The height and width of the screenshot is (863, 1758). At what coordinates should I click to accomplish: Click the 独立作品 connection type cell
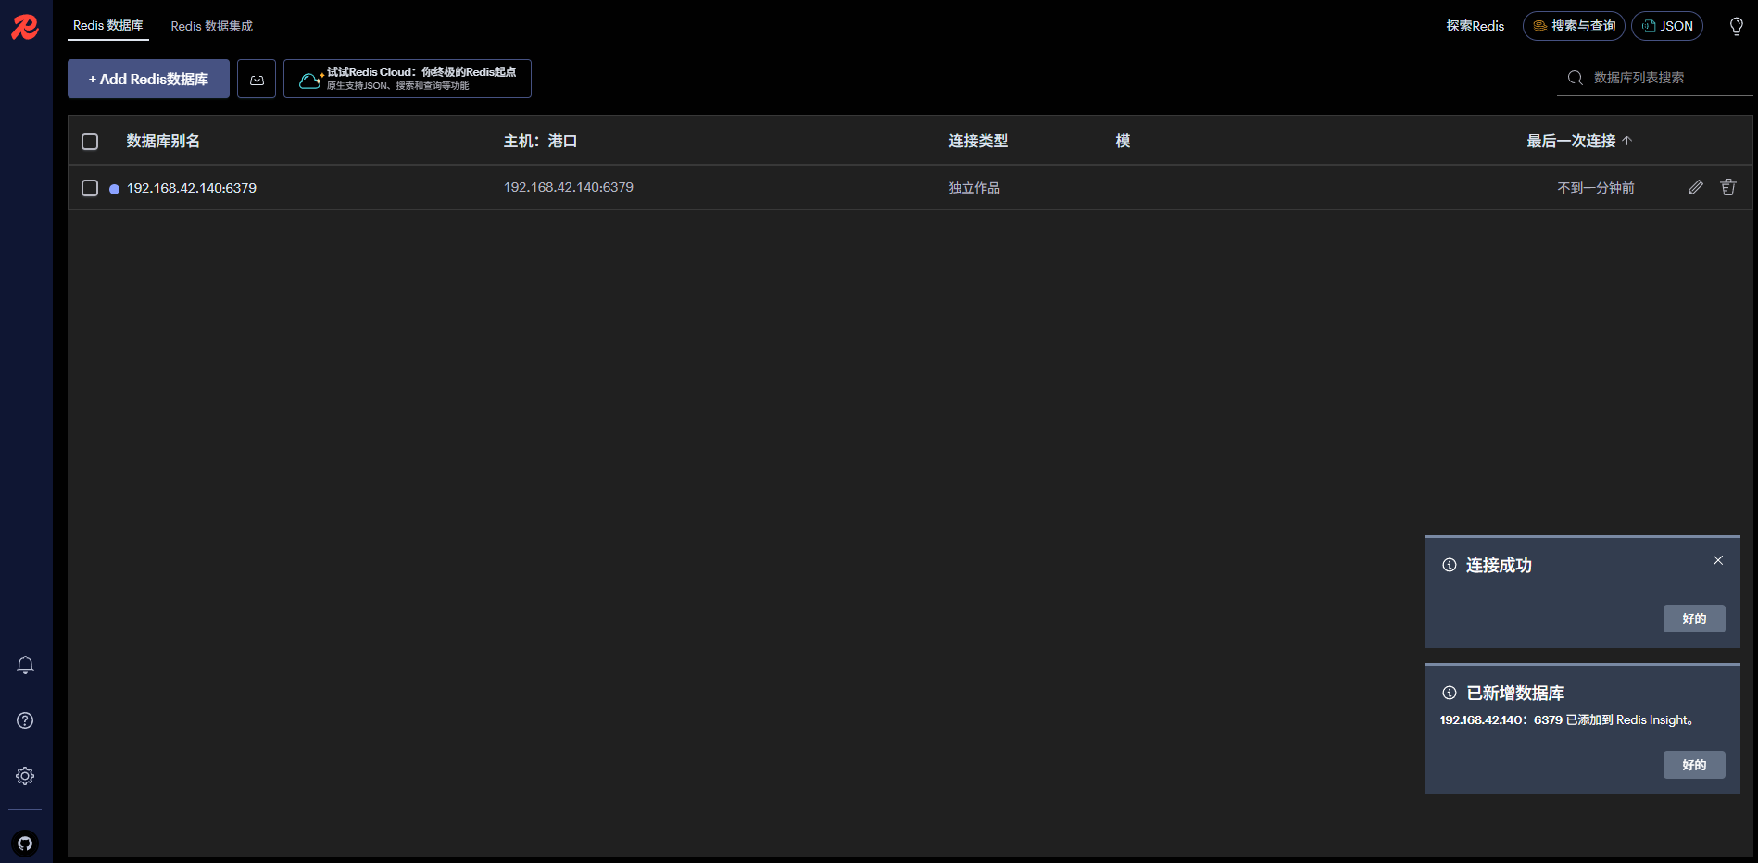[x=974, y=188]
